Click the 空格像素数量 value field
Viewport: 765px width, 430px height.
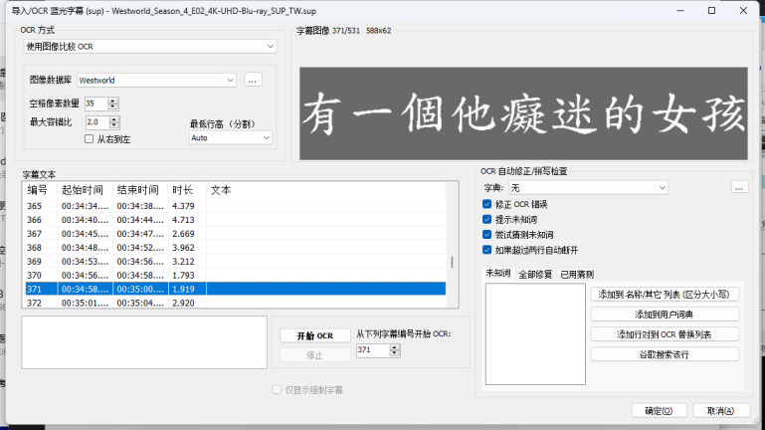pos(96,104)
